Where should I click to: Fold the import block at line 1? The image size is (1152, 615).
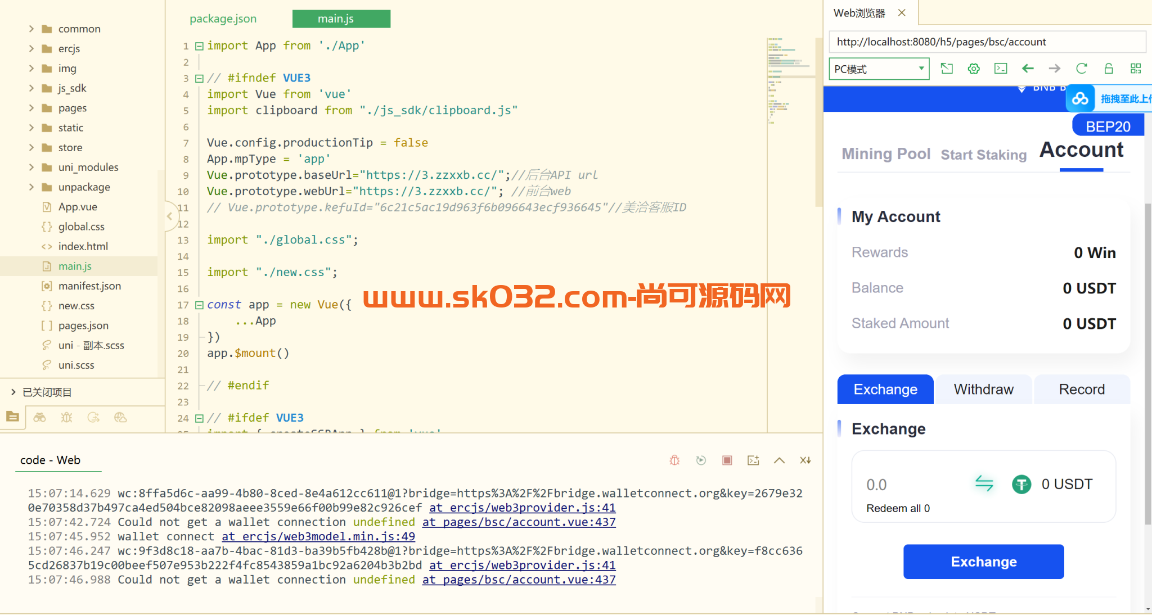click(x=199, y=46)
